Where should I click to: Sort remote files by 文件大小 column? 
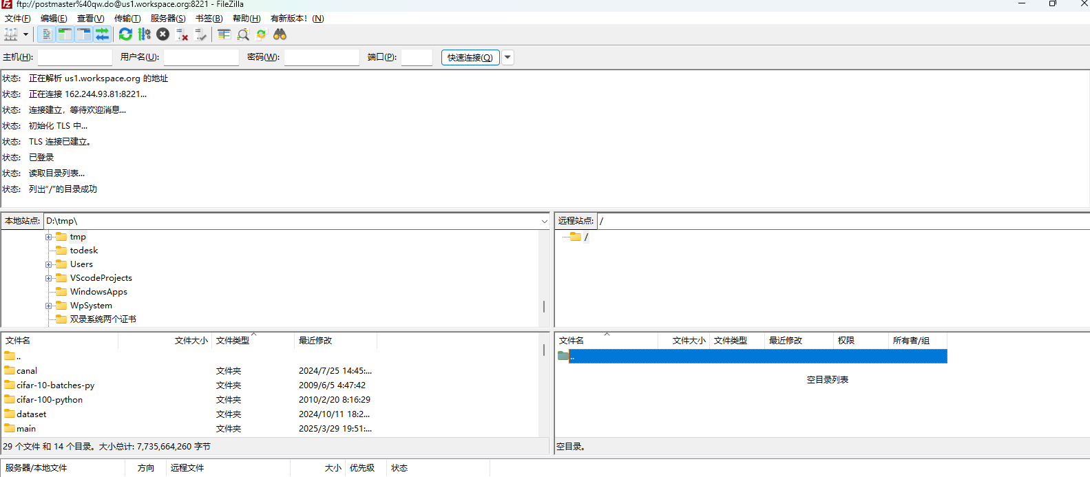point(684,341)
